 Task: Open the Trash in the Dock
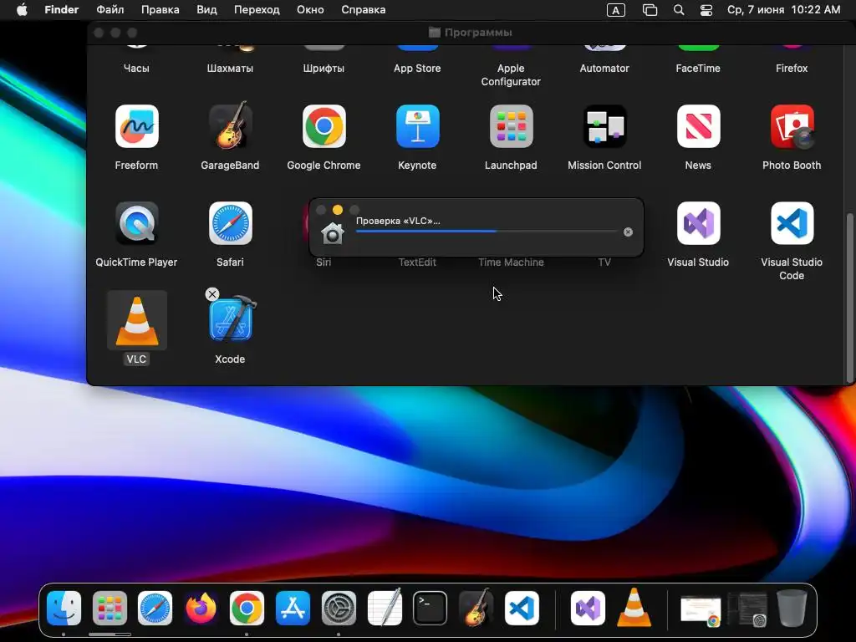[792, 608]
